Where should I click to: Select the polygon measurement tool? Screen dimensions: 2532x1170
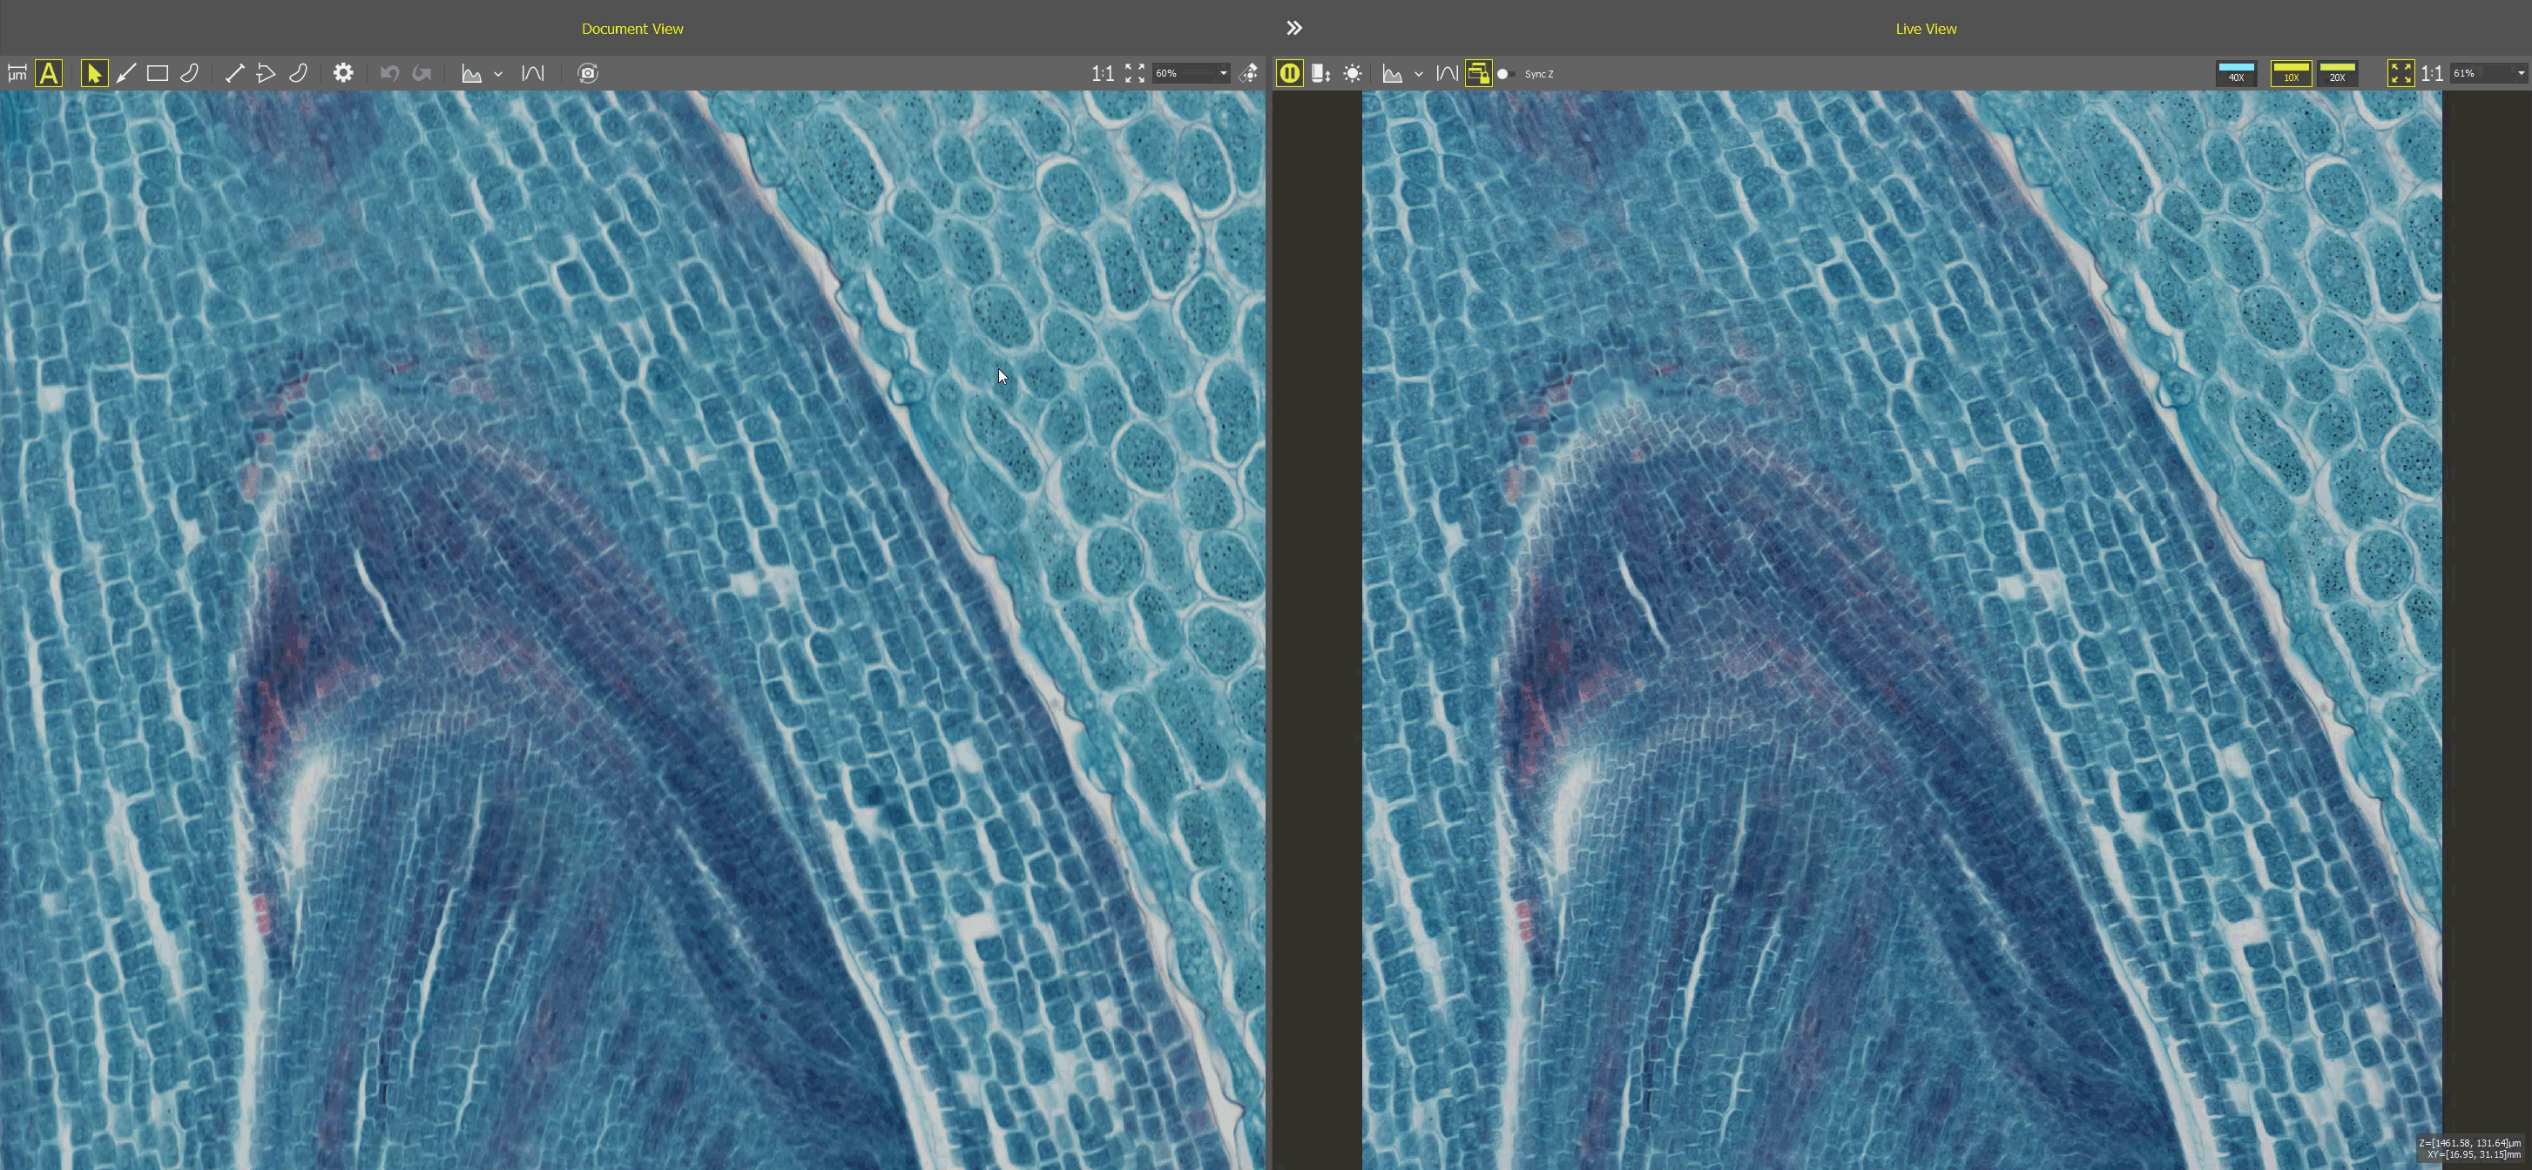[x=266, y=74]
